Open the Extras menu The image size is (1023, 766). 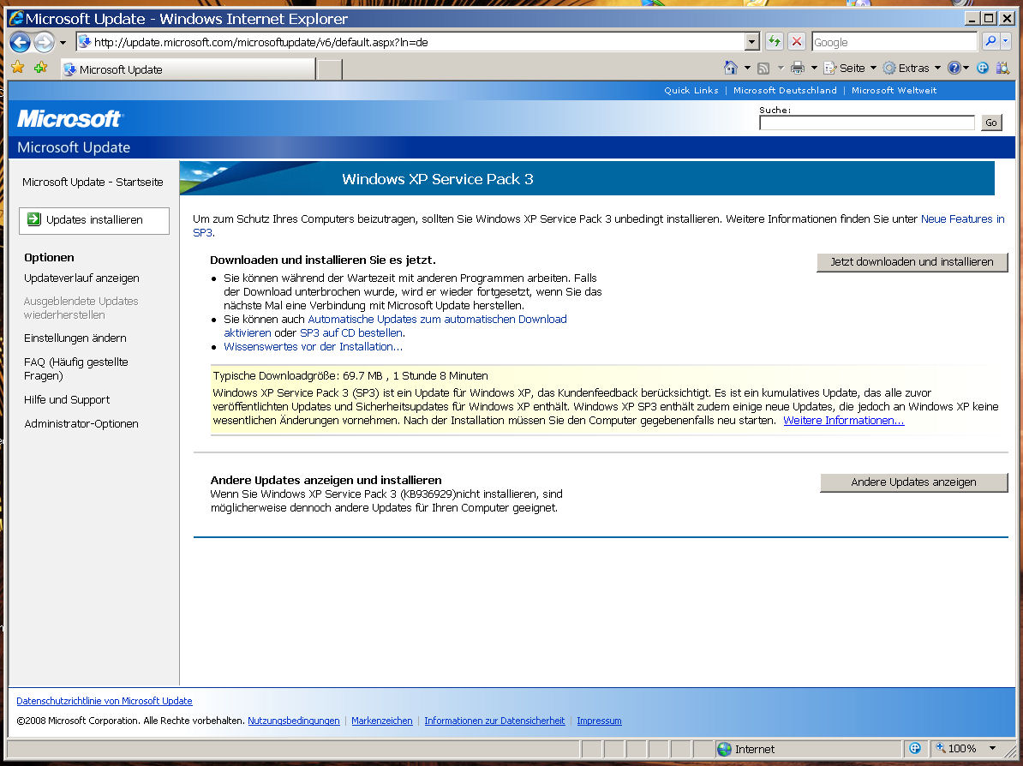point(912,68)
